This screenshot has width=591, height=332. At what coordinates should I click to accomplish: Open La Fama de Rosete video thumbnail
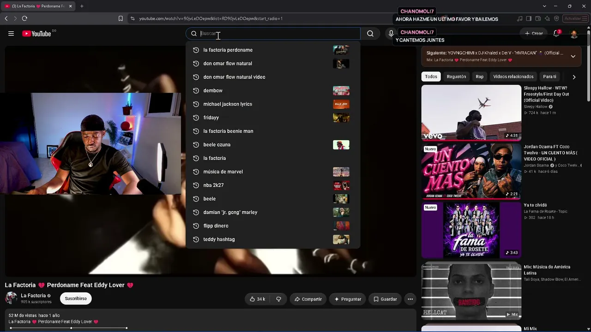click(471, 230)
